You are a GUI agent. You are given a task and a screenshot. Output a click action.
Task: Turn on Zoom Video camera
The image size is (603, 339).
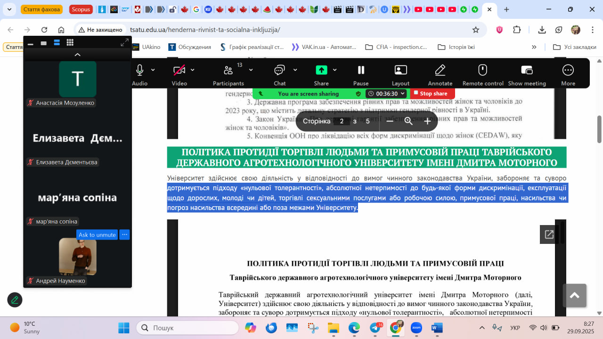(x=179, y=71)
